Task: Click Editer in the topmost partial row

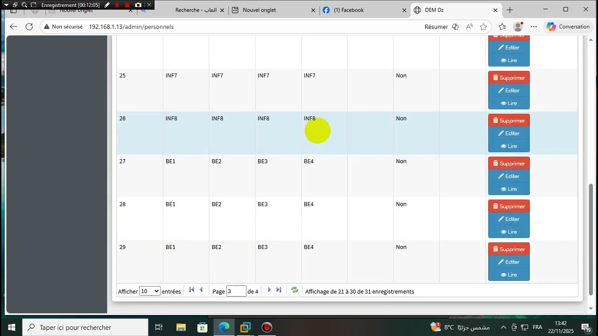Action: pyautogui.click(x=509, y=48)
